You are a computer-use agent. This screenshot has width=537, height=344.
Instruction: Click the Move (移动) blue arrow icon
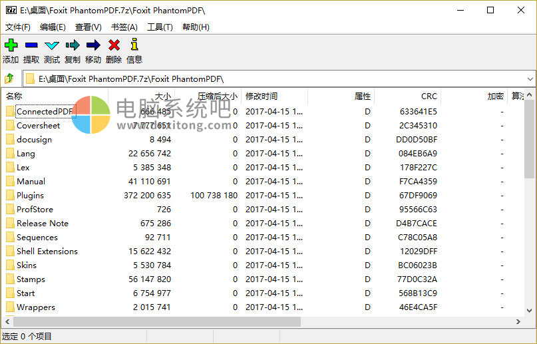tap(93, 45)
